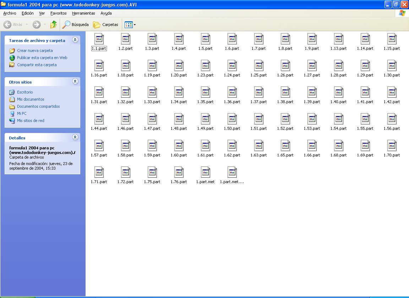
Task: Click the Windows logo throbber in menu bar
Action: 402,13
